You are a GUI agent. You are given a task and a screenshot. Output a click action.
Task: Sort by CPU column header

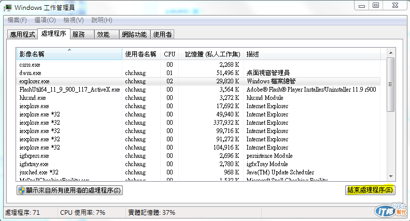pos(169,54)
